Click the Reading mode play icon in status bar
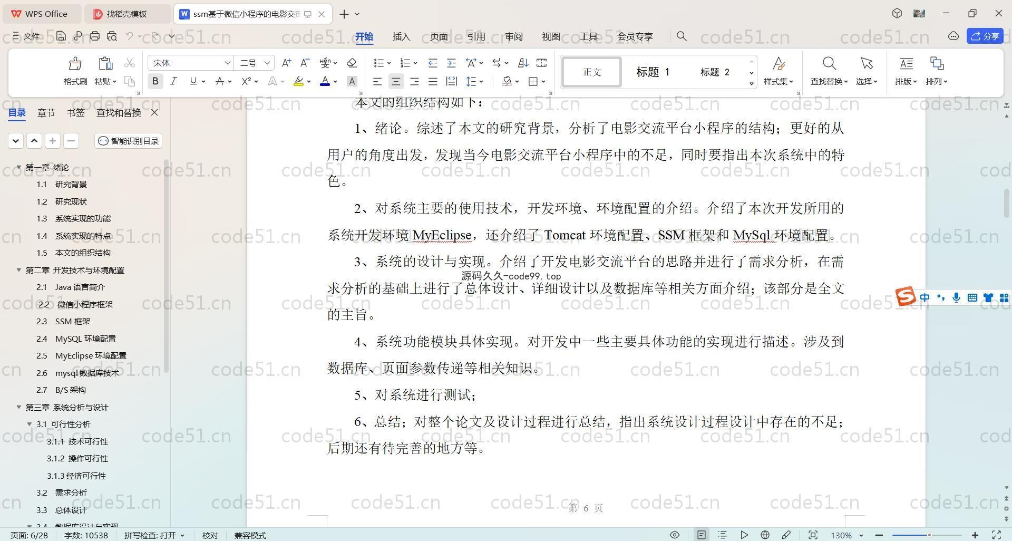Screen dimensions: 1012x541 point(744,535)
